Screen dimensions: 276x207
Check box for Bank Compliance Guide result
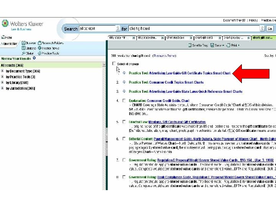click(124, 177)
